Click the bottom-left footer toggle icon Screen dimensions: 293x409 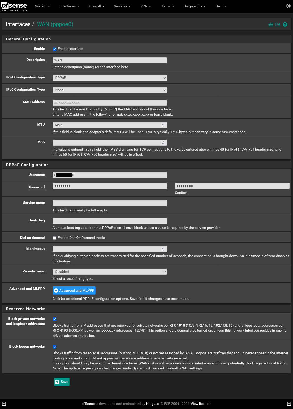tap(4, 404)
